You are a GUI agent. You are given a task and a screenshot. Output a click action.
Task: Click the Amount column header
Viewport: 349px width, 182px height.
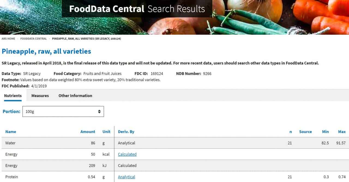pos(88,132)
